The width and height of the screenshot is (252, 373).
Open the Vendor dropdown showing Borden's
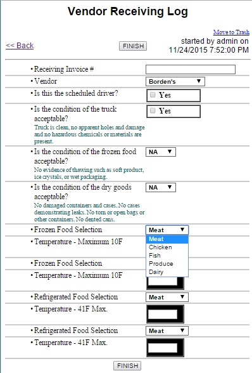175,82
